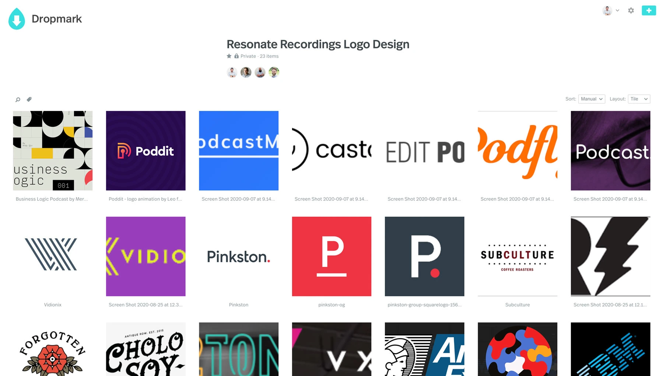Open the Pinkston wordmark thumbnail

pos(239,257)
